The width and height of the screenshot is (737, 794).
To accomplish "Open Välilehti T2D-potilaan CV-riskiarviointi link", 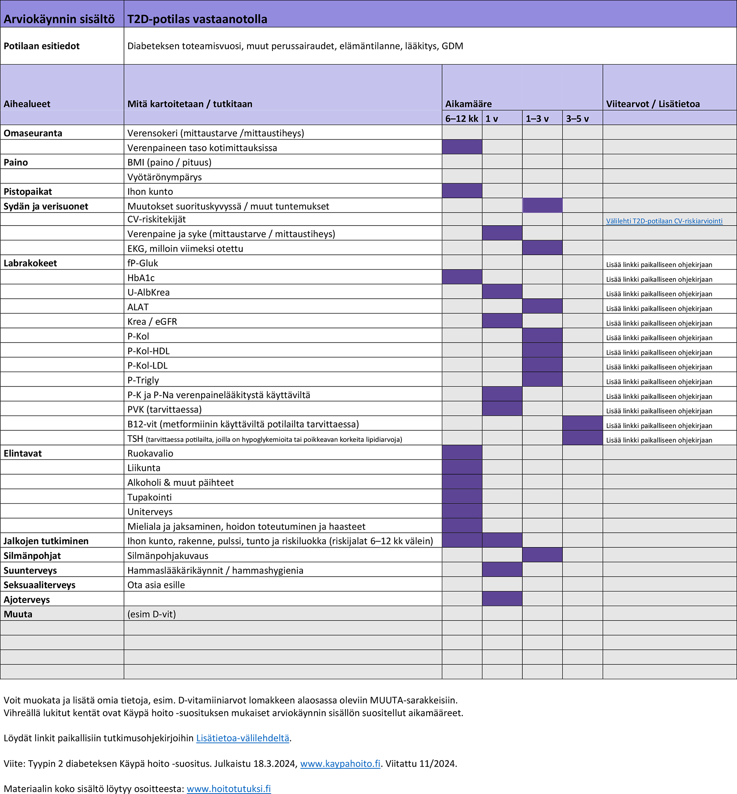I will [664, 221].
